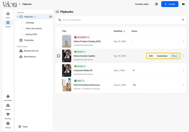The image size is (189, 132).
Task: Open Corporate Media Kit thumbnail
Action: (67, 70)
